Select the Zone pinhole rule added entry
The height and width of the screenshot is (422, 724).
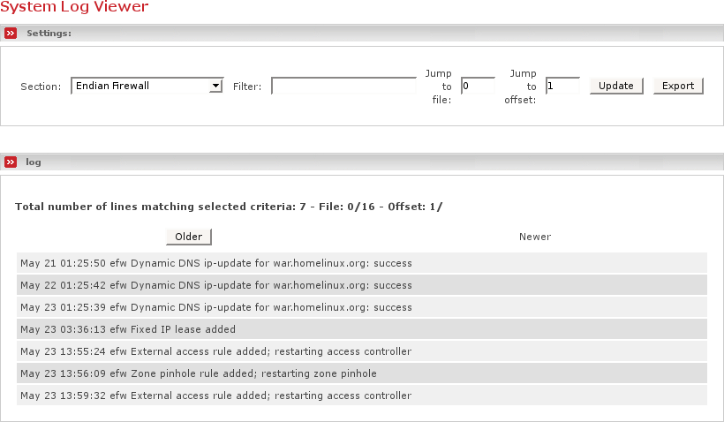click(199, 373)
